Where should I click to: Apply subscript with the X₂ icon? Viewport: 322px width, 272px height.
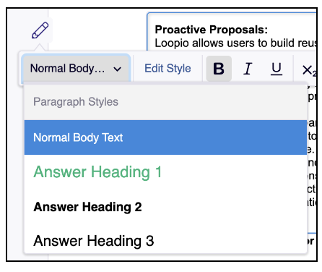pyautogui.click(x=309, y=70)
